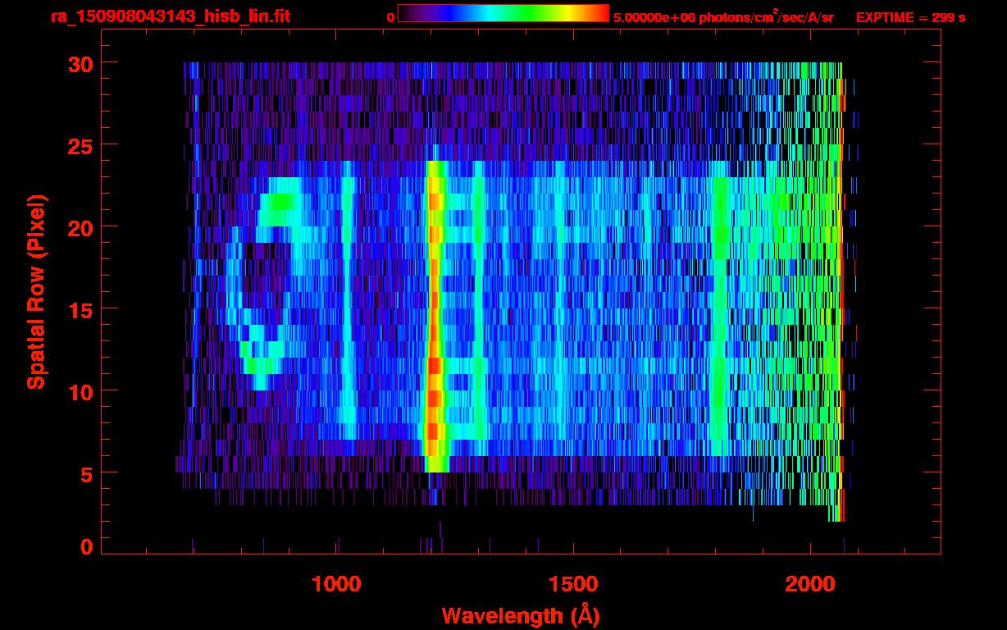
Task: Click the cyan emission line near 1025 Å
Action: 348,299
